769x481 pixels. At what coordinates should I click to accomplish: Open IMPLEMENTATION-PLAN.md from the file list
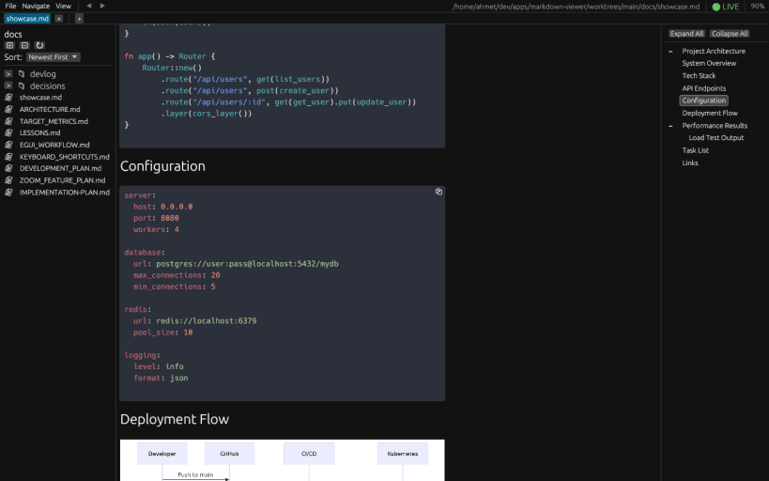64,193
